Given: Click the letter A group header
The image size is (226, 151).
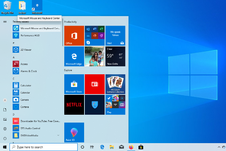Looking at the screenshot, I should pos(14,57).
